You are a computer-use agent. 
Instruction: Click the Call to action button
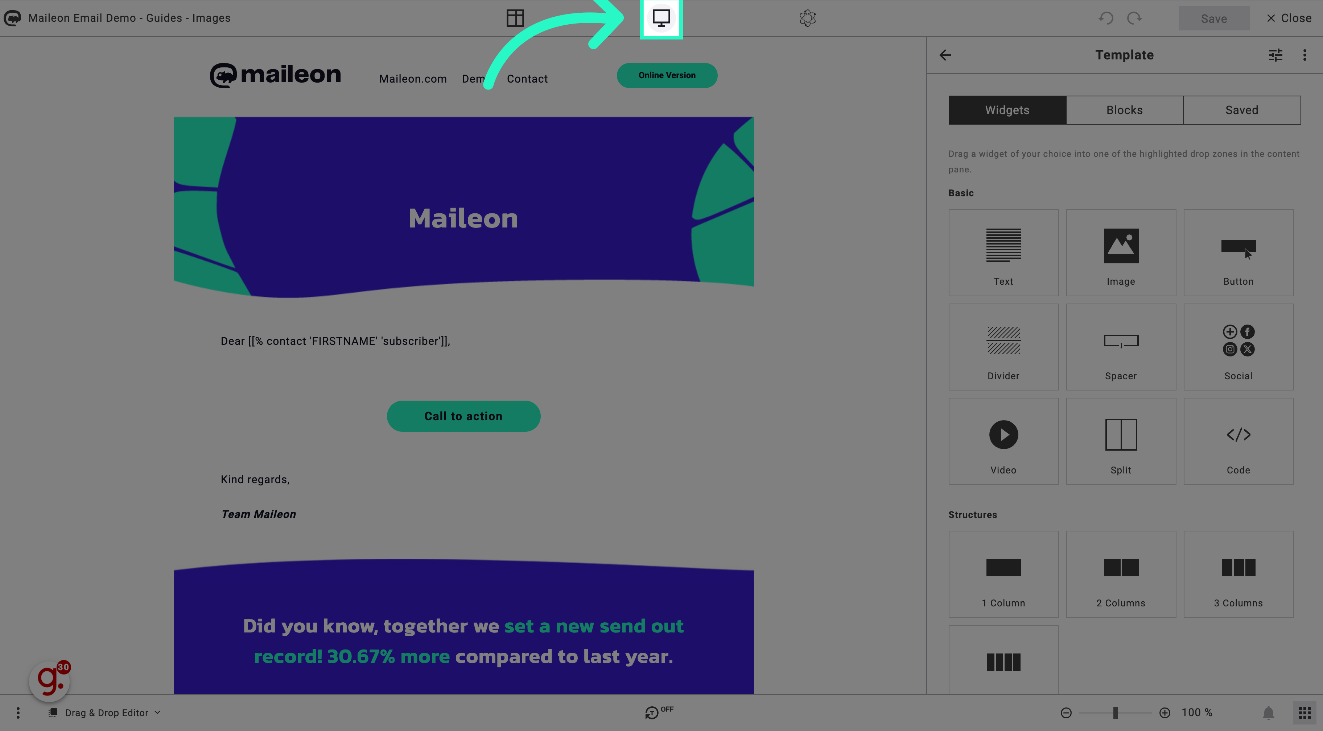(x=463, y=416)
